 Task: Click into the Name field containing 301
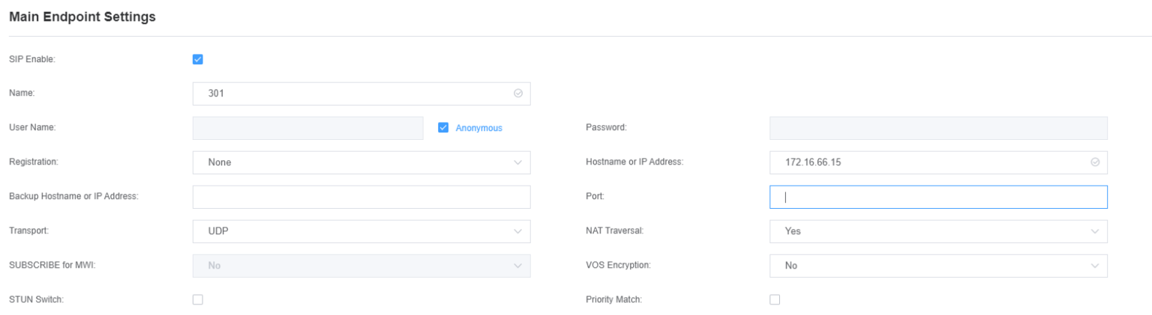352,94
